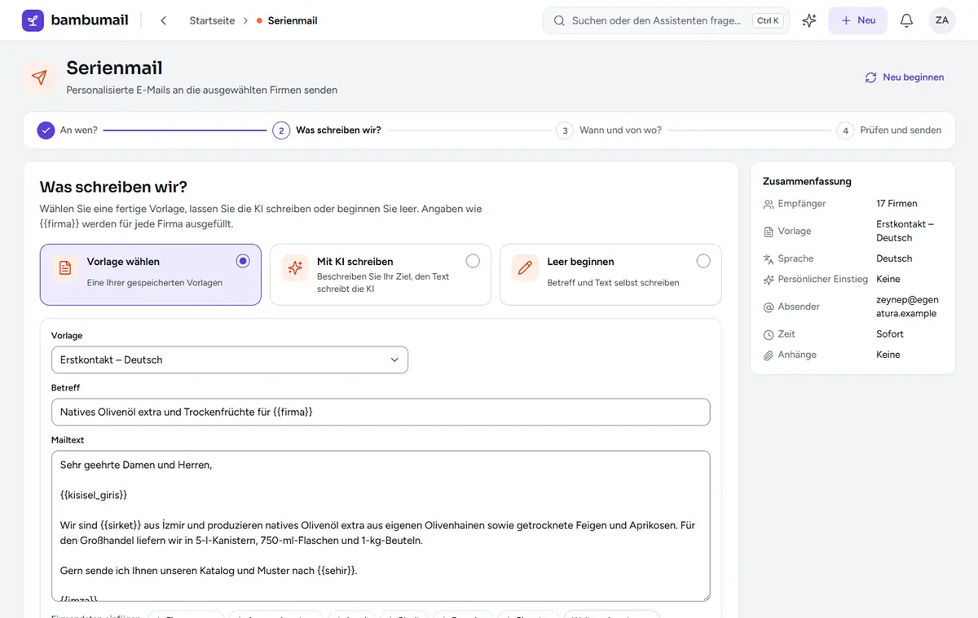Click the Sprache translate icon in summary
978x618 pixels.
point(769,258)
